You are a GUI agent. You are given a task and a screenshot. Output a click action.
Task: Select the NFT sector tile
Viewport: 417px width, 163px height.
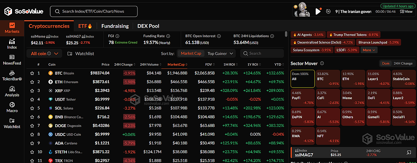tap(328, 136)
